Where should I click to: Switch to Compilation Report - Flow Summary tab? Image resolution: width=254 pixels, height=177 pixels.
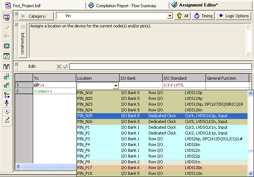(126, 6)
